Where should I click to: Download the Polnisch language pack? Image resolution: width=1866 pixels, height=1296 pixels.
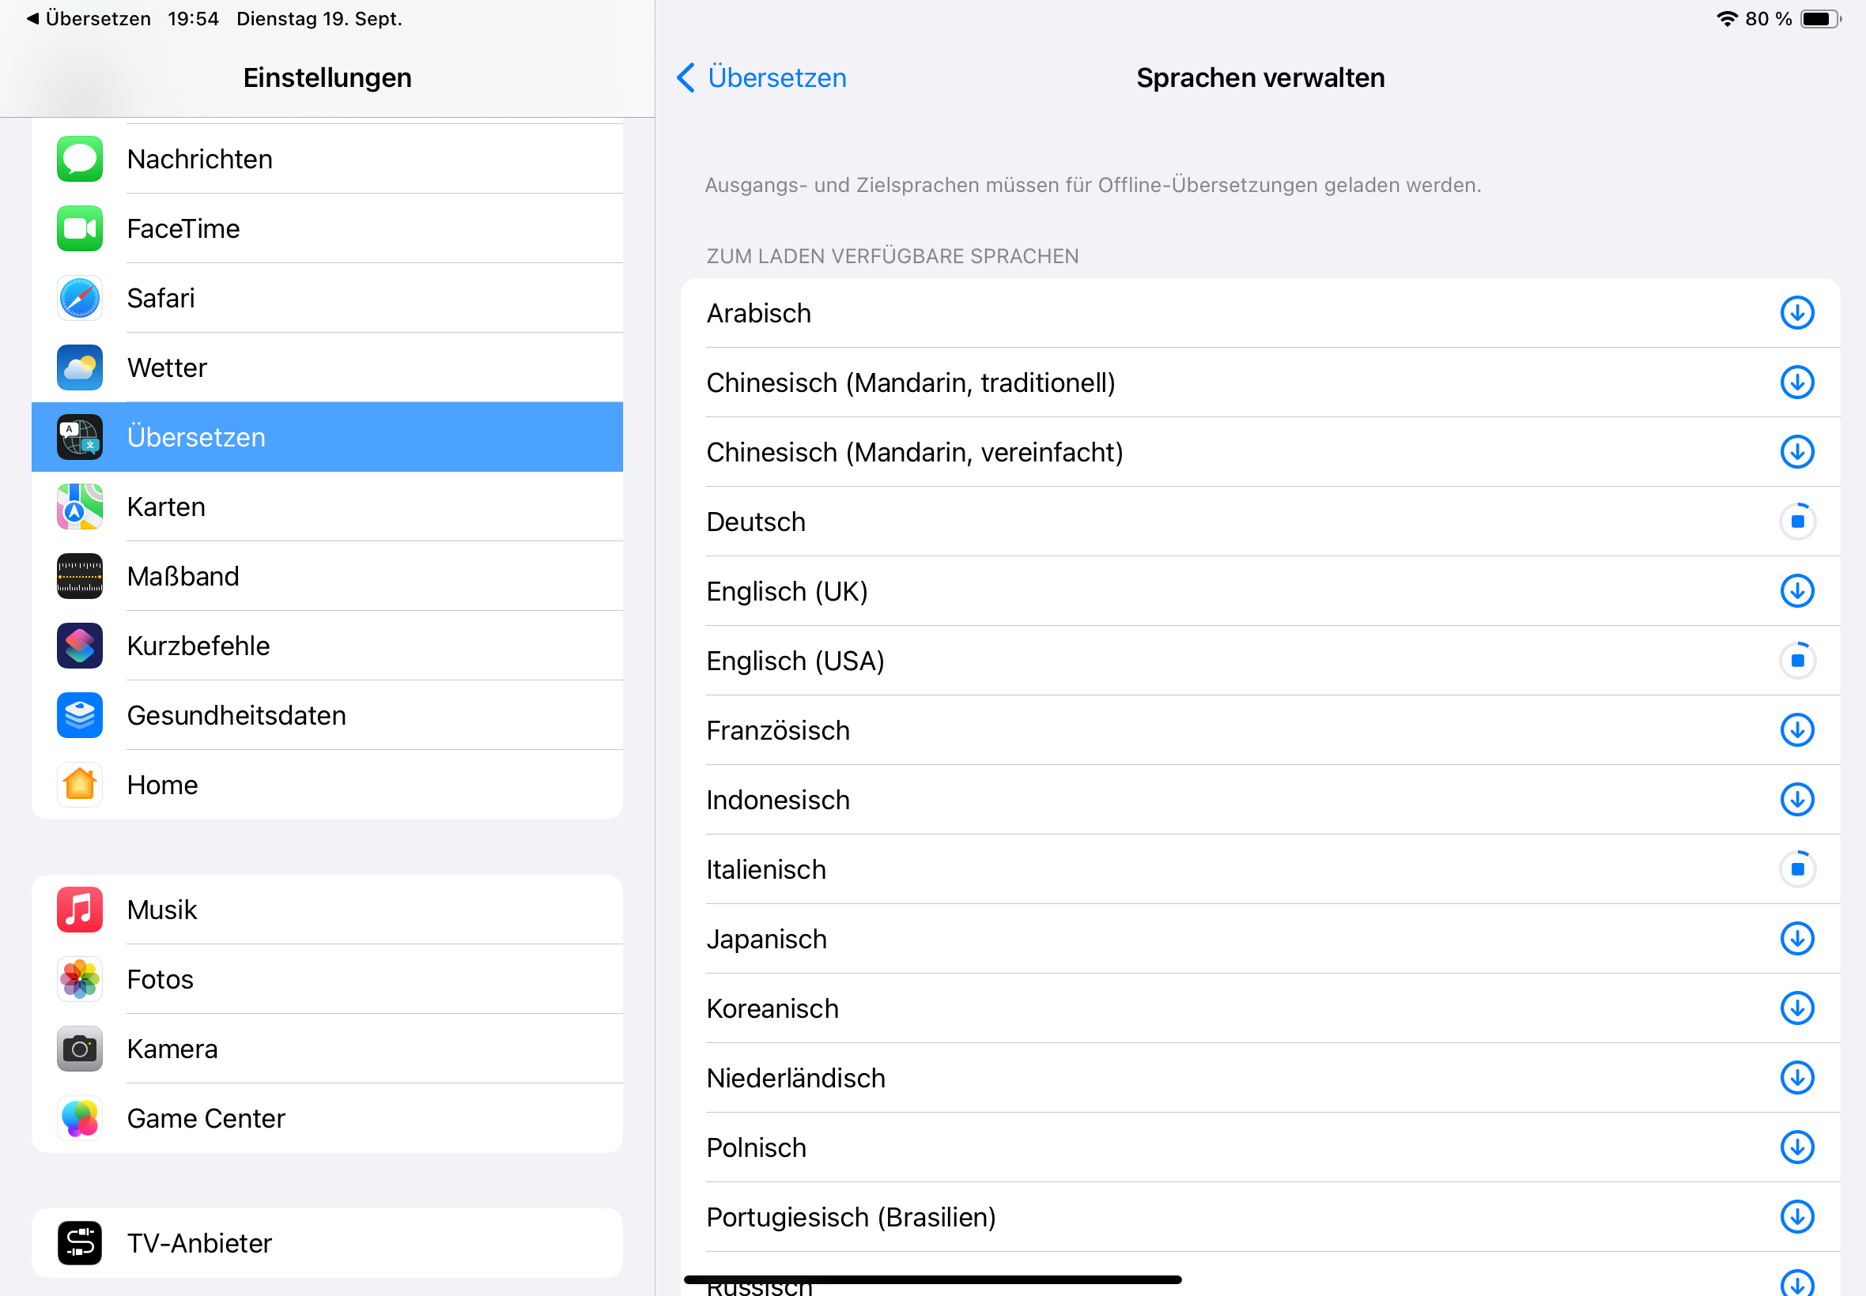click(1796, 1147)
